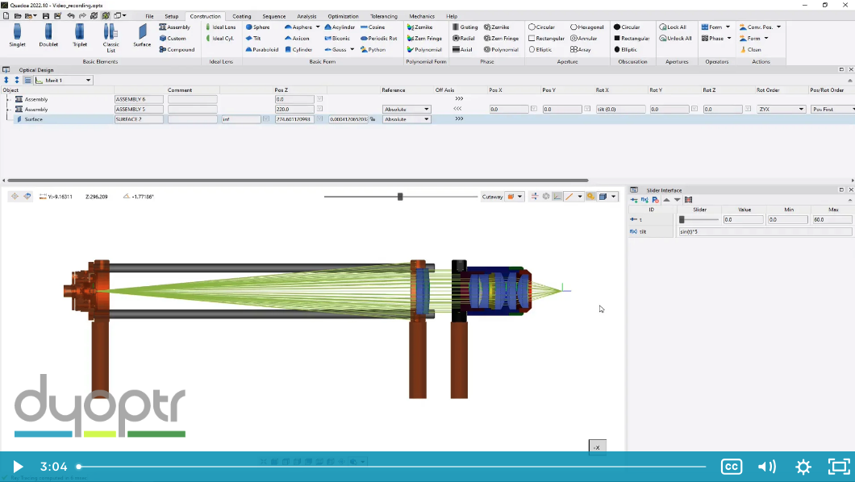Play the video
855x482 pixels.
click(x=17, y=467)
